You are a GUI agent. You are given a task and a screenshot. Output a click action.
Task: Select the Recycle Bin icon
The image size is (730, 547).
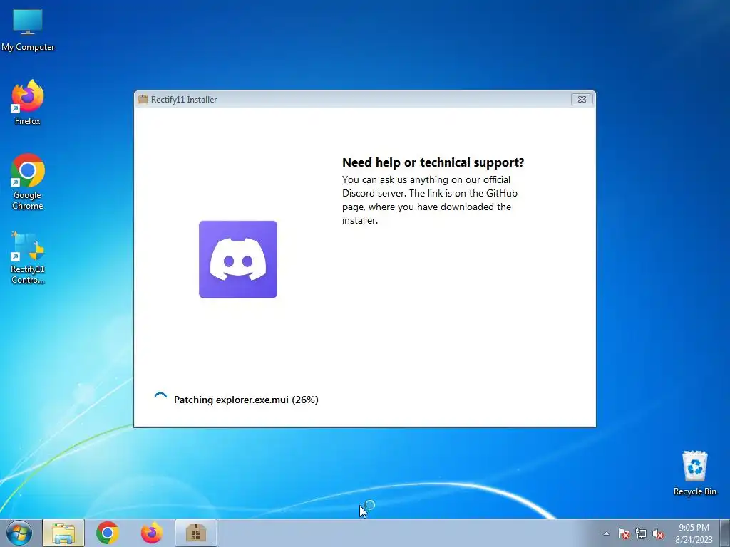(694, 473)
